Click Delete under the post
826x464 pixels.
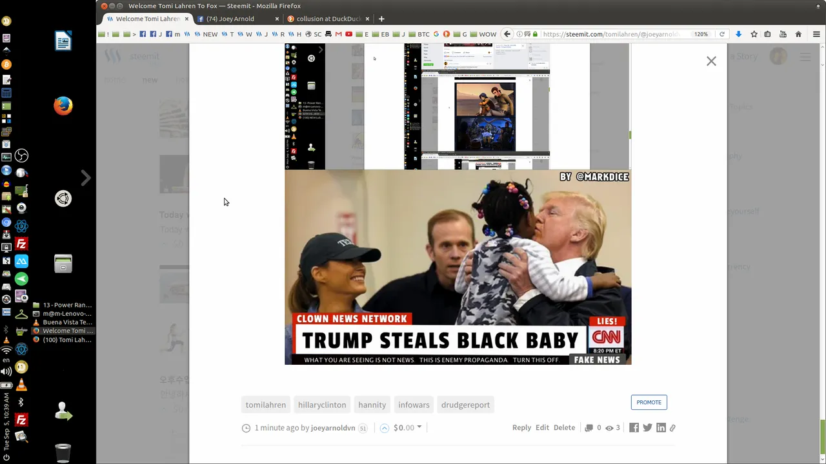point(564,427)
